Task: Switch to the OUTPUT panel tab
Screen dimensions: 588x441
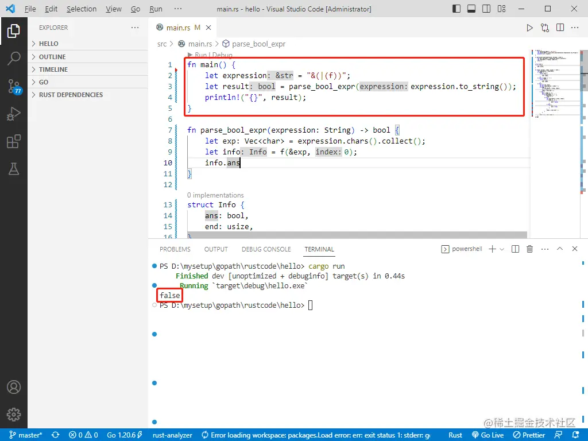Action: (x=216, y=249)
